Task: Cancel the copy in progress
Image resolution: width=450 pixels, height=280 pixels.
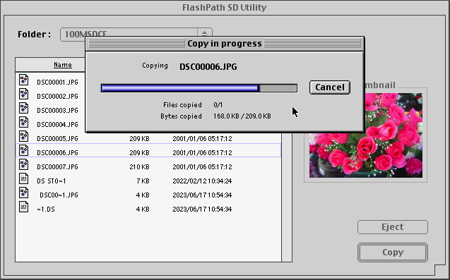Action: (x=330, y=87)
